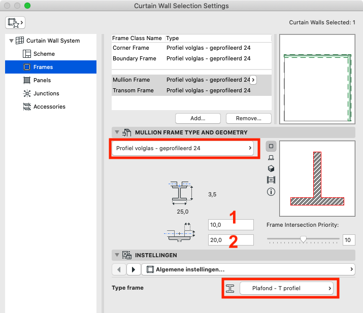The width and height of the screenshot is (363, 313).
Task: Click the Add... button
Action: pyautogui.click(x=198, y=118)
